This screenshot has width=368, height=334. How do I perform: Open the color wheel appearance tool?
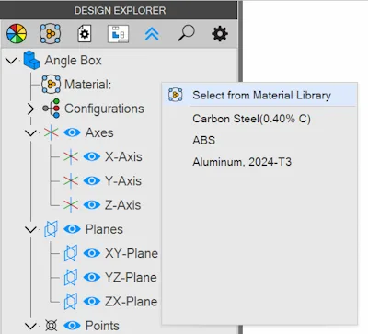pos(17,34)
